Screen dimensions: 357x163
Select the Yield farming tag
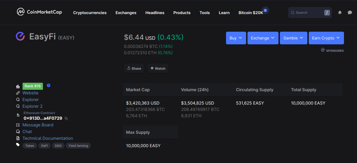pos(78,146)
